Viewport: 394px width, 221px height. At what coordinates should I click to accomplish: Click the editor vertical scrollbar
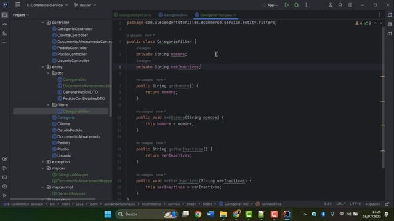pyautogui.click(x=383, y=97)
